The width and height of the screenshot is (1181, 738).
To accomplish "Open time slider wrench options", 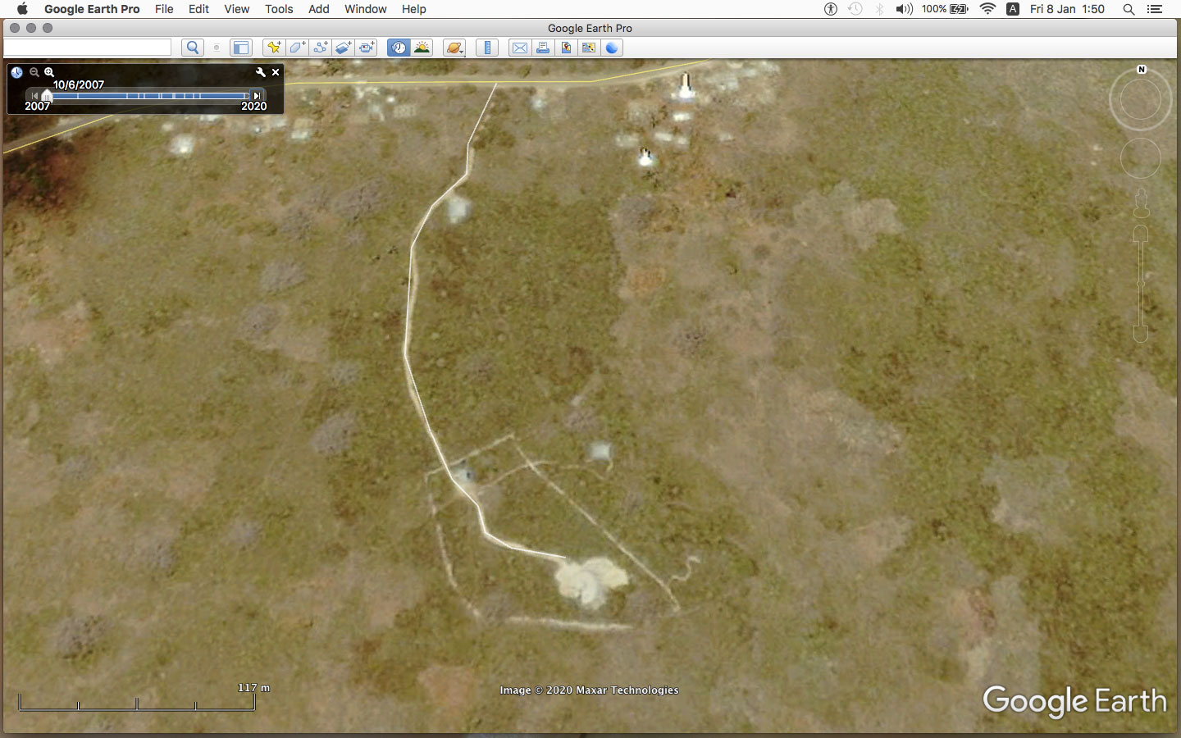I will 261,72.
